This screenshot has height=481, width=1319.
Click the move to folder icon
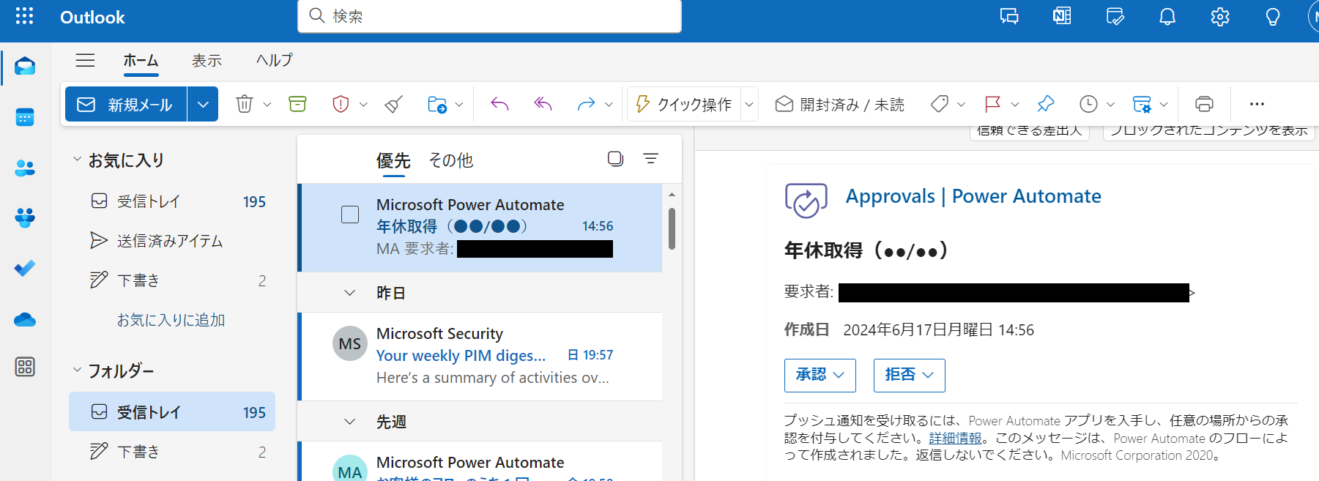(437, 104)
